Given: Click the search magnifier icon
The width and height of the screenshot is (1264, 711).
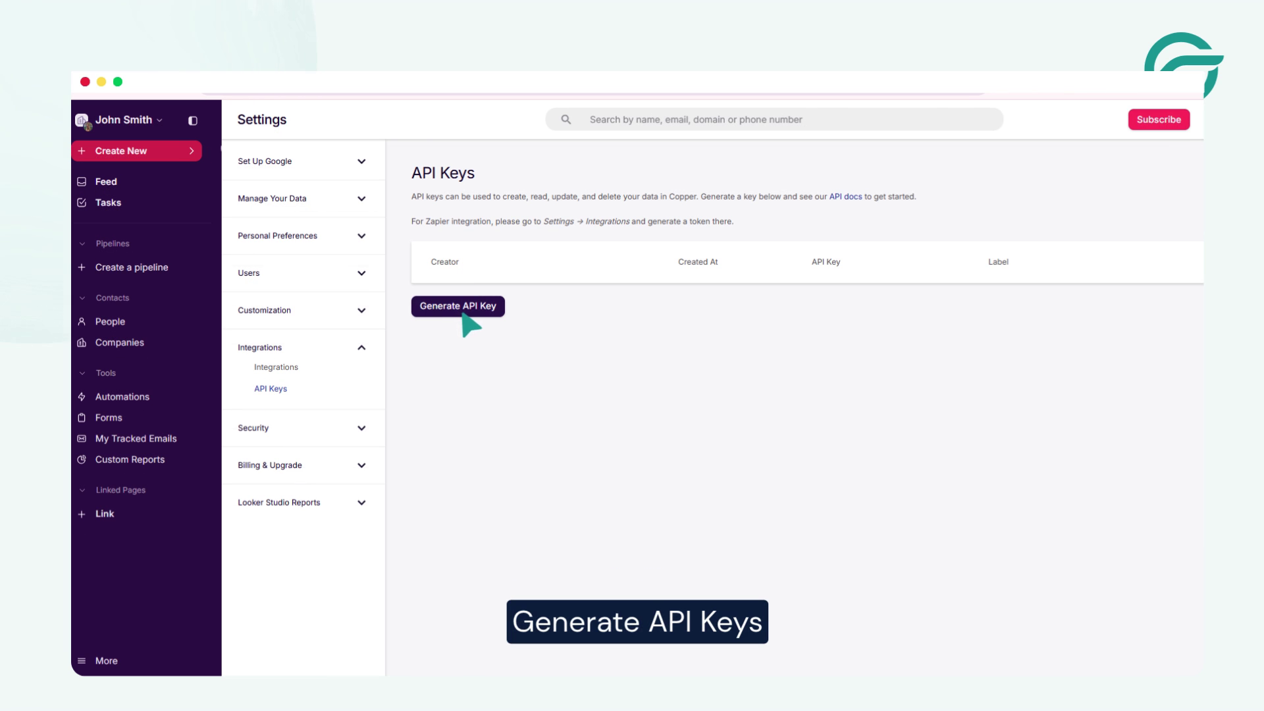Looking at the screenshot, I should click(566, 120).
